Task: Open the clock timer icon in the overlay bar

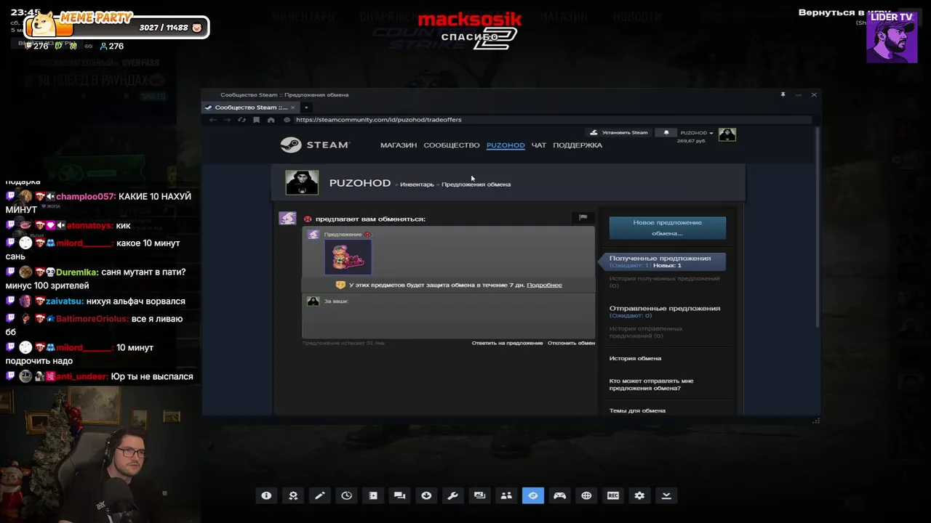Action: click(346, 495)
